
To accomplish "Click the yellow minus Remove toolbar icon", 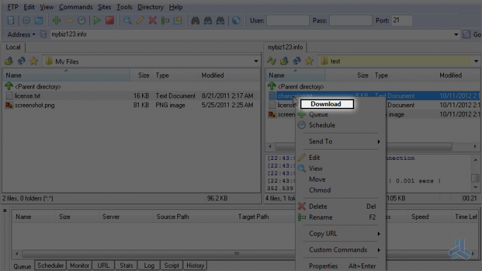I will (69, 21).
